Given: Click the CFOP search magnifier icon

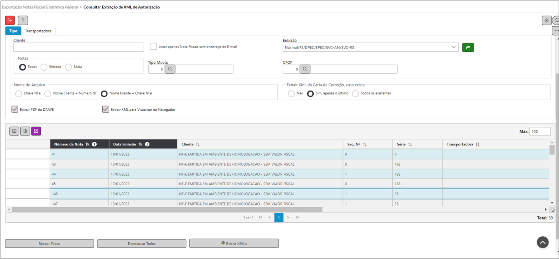Looking at the screenshot, I should 305,69.
